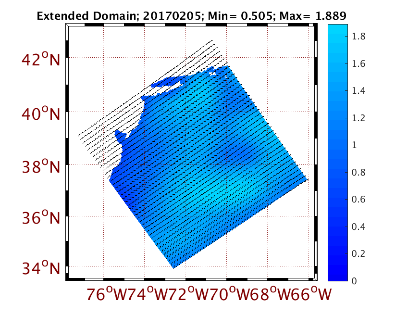Click the colorbar tick label 0.2
Image resolution: width=420 pixels, height=315 pixels.
point(358,253)
